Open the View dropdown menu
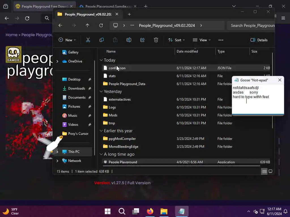The width and height of the screenshot is (290, 217). 202,40
